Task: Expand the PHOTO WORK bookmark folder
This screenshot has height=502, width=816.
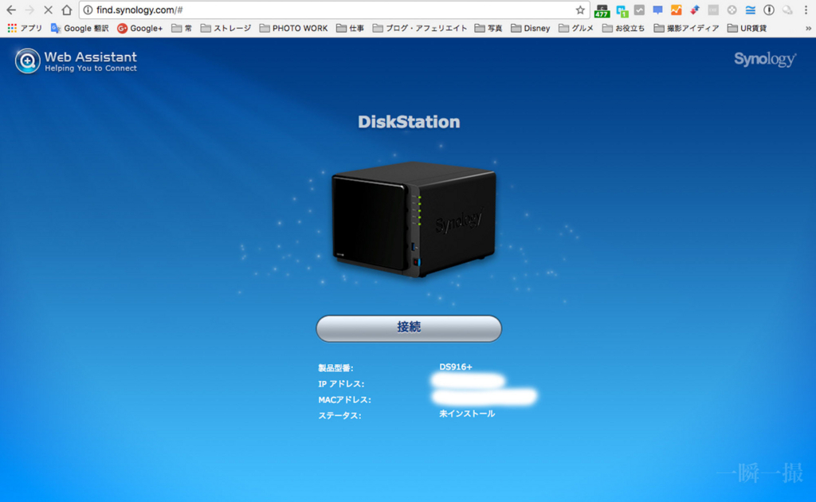Action: pyautogui.click(x=293, y=28)
